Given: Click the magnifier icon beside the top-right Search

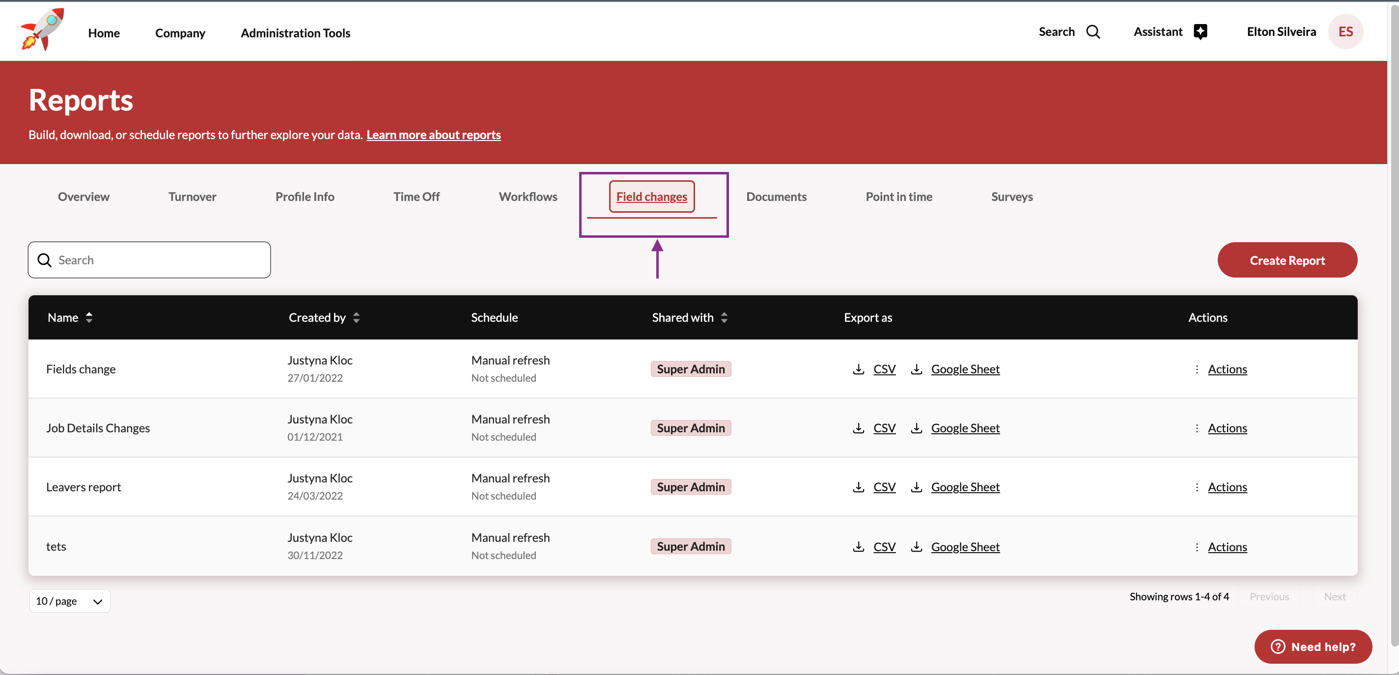Looking at the screenshot, I should (1092, 32).
